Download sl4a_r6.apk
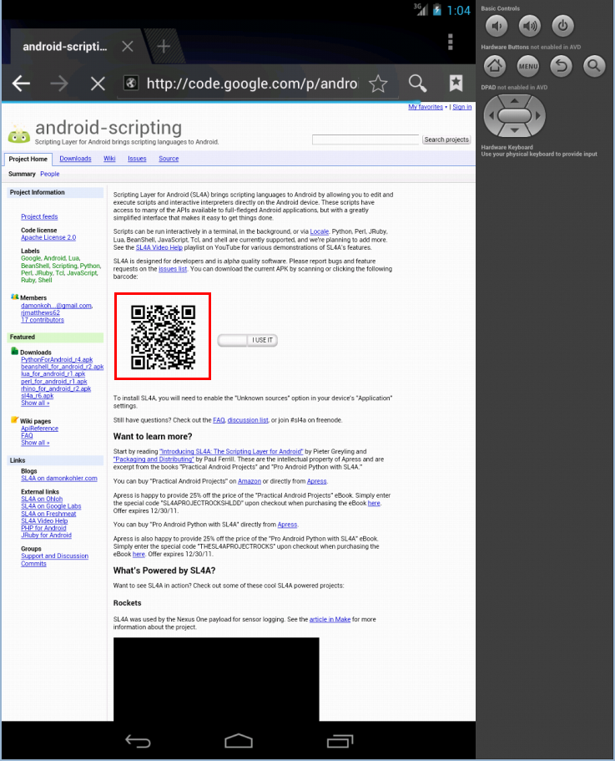This screenshot has height=761, width=615. click(x=38, y=396)
